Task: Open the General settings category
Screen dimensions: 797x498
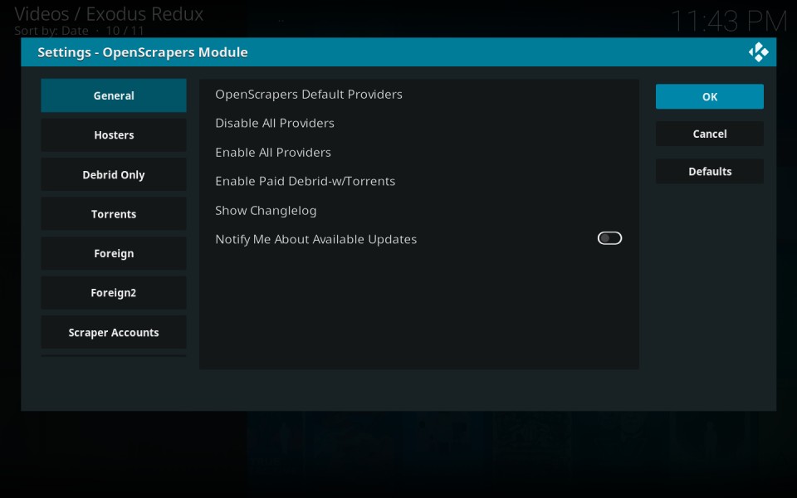Action: click(x=114, y=95)
